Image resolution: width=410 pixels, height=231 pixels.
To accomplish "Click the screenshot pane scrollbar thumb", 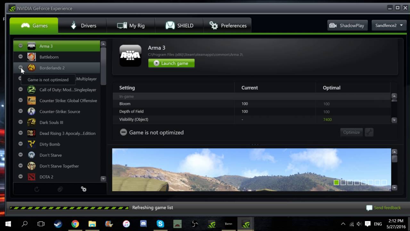I will tap(395, 159).
